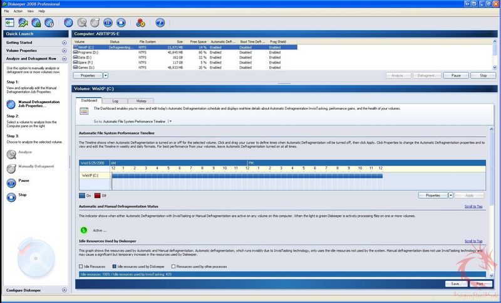Open dropdown arrow beside timeline Properties button
Viewport: 501px width, 303px height.
(x=450, y=195)
